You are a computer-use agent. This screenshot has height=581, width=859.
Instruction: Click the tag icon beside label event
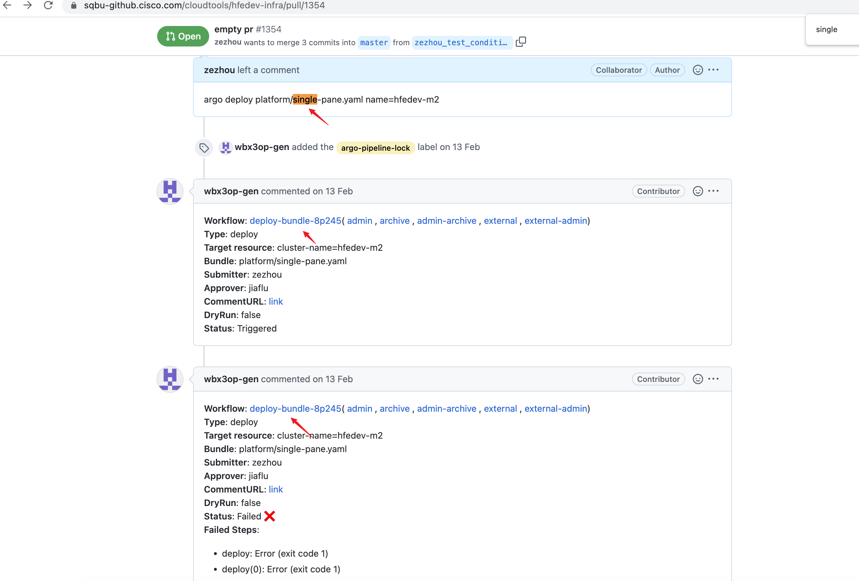pos(204,148)
